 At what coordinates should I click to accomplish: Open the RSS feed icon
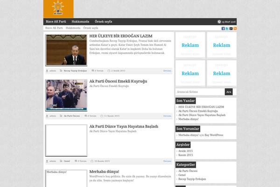pyautogui.click(x=235, y=29)
